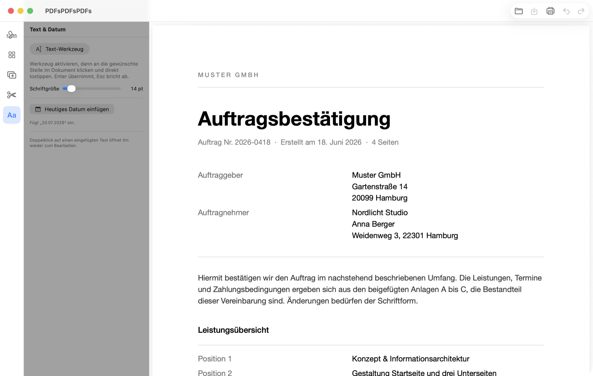The image size is (593, 376).
Task: Click the Schriftgröße slider track end
Action: [x=119, y=88]
